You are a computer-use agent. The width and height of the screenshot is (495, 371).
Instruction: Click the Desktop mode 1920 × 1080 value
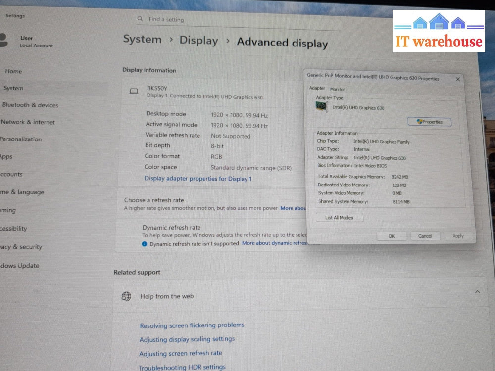click(x=239, y=115)
